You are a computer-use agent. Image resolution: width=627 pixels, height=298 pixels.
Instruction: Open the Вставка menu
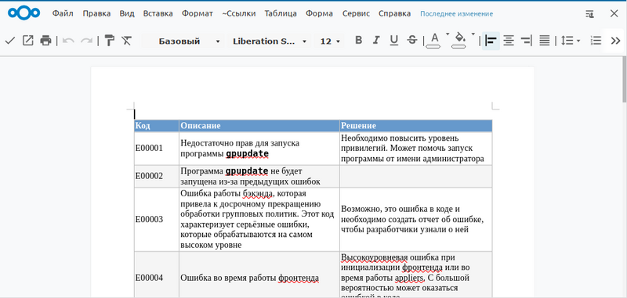(x=158, y=13)
